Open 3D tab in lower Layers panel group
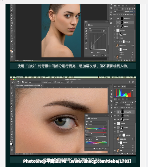 click(x=127, y=99)
